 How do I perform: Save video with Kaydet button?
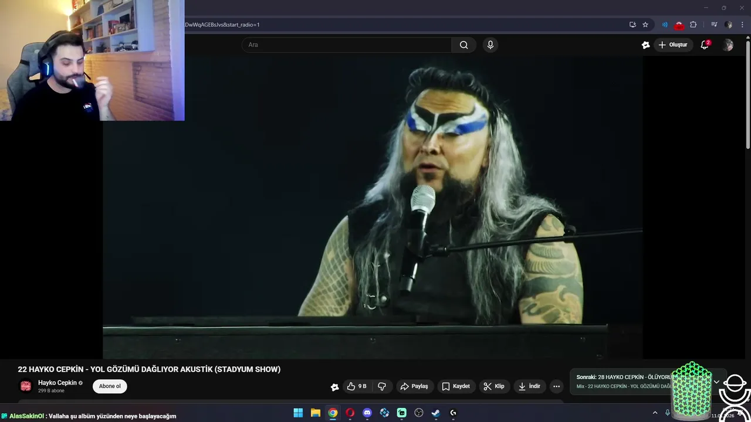(x=456, y=386)
